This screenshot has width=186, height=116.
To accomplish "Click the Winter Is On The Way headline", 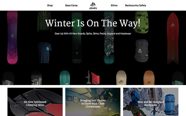I will click(x=93, y=23).
